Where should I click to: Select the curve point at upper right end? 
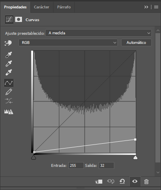tap(135, 139)
